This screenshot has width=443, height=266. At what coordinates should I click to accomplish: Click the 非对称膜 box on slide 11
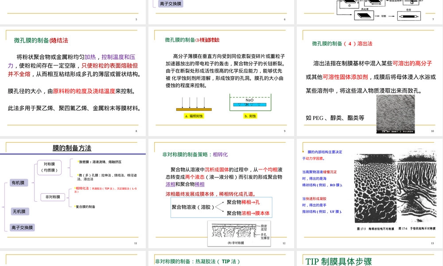[53, 197]
